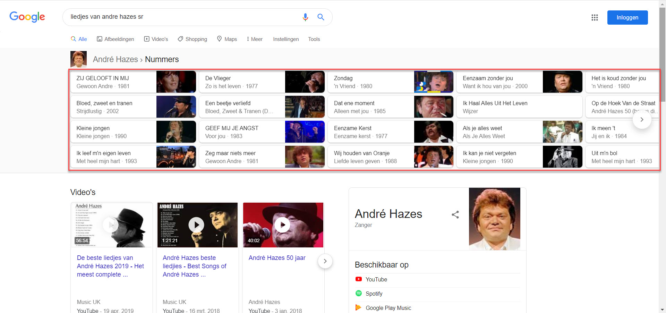This screenshot has width=666, height=313.
Task: Open Ik leef m'n eigen leven
Action: (x=133, y=157)
